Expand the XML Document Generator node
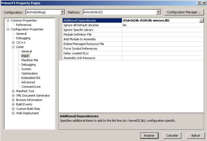Screen dimensions: 207x141 (13, 96)
